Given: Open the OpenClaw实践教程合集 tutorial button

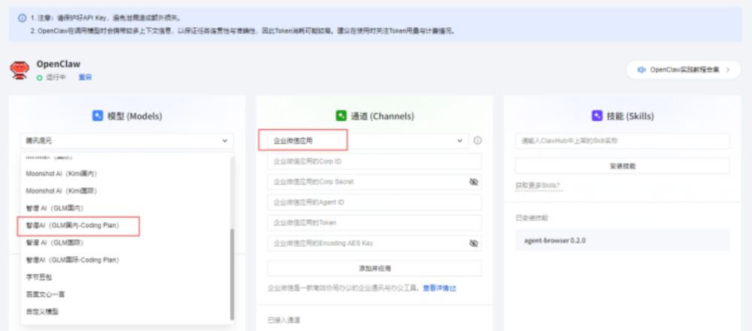Looking at the screenshot, I should pos(684,70).
